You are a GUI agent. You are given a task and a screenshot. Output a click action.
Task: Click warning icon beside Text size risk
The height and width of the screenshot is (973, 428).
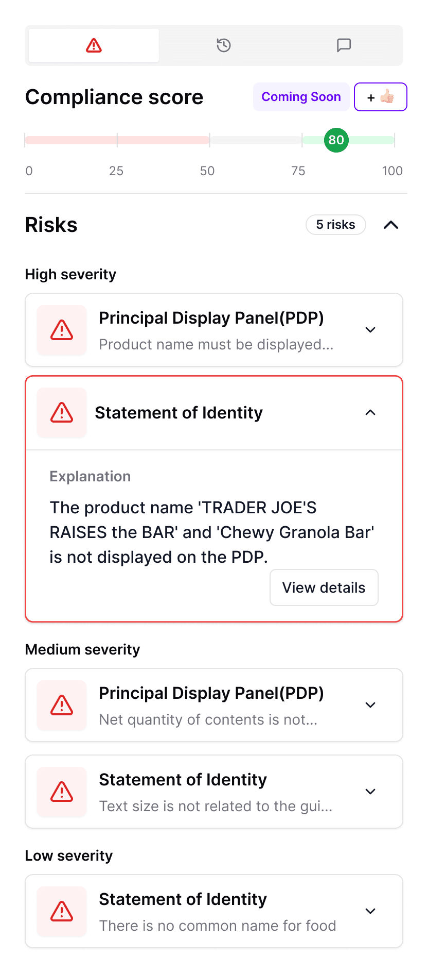click(62, 792)
